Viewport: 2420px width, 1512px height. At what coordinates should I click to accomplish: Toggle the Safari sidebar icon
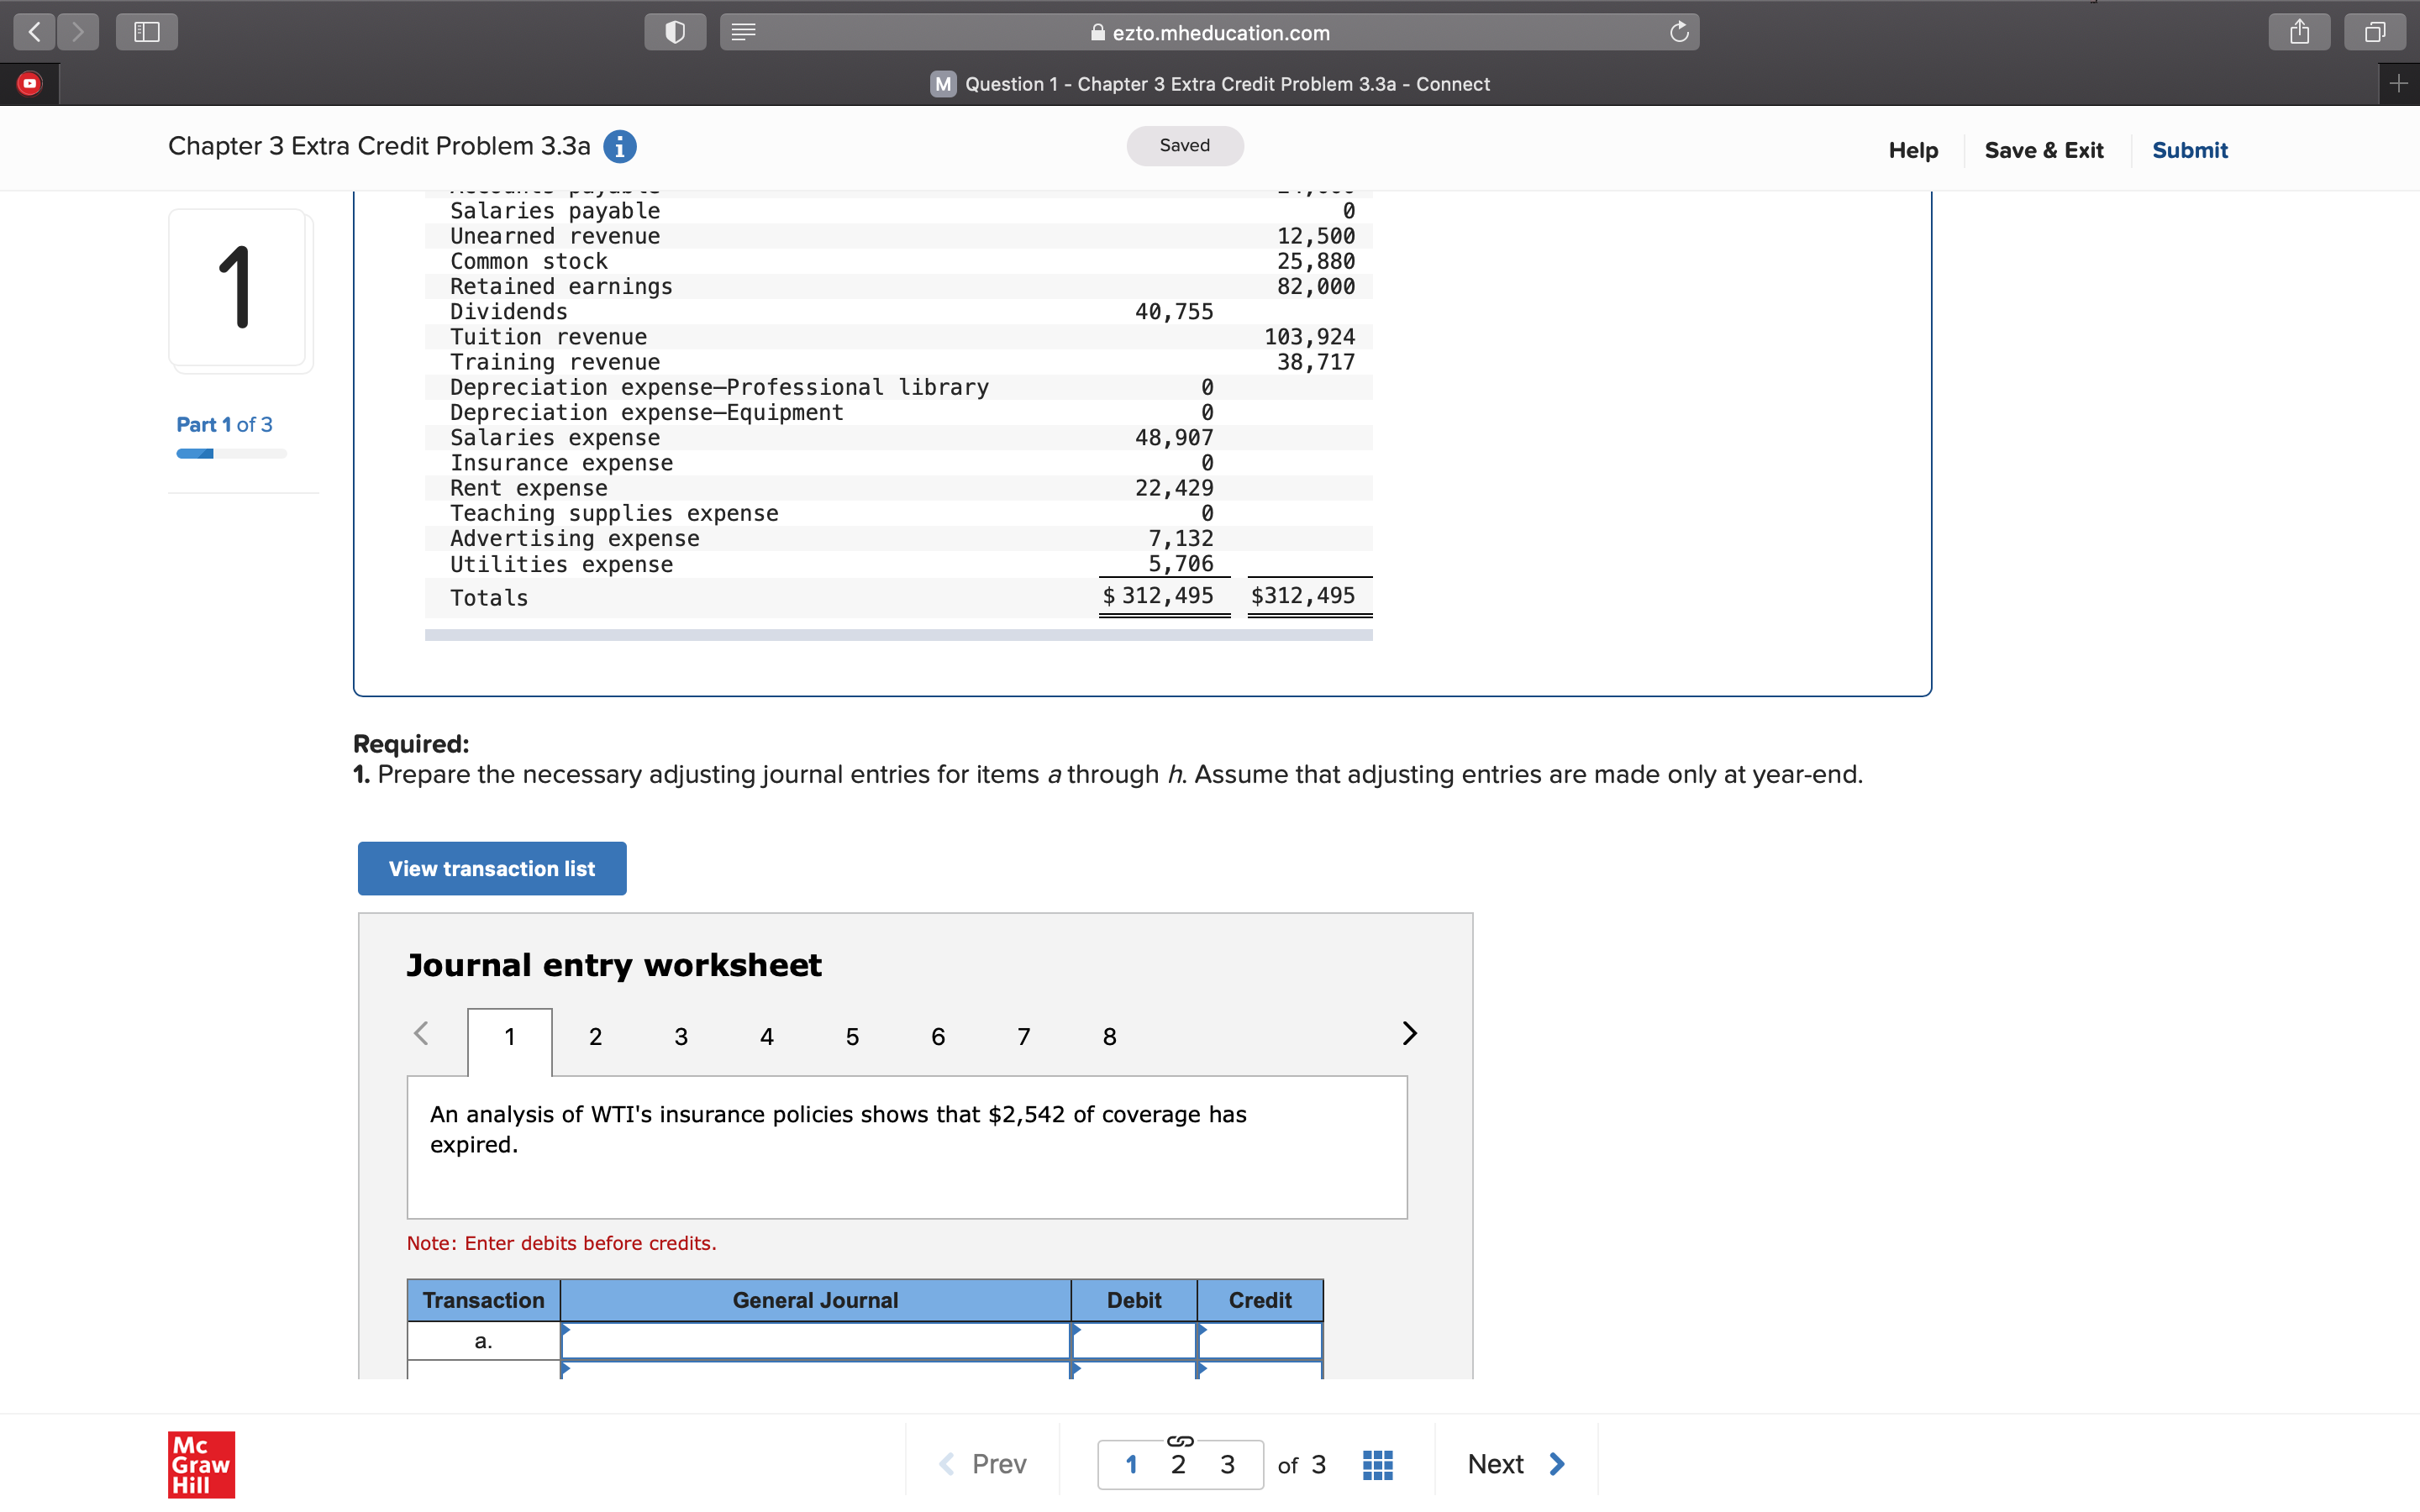click(146, 32)
